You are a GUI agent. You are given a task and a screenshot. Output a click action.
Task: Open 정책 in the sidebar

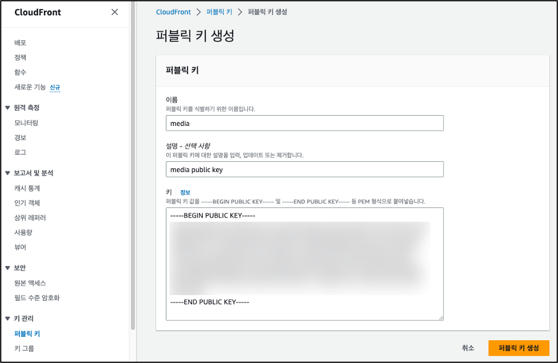pyautogui.click(x=21, y=58)
